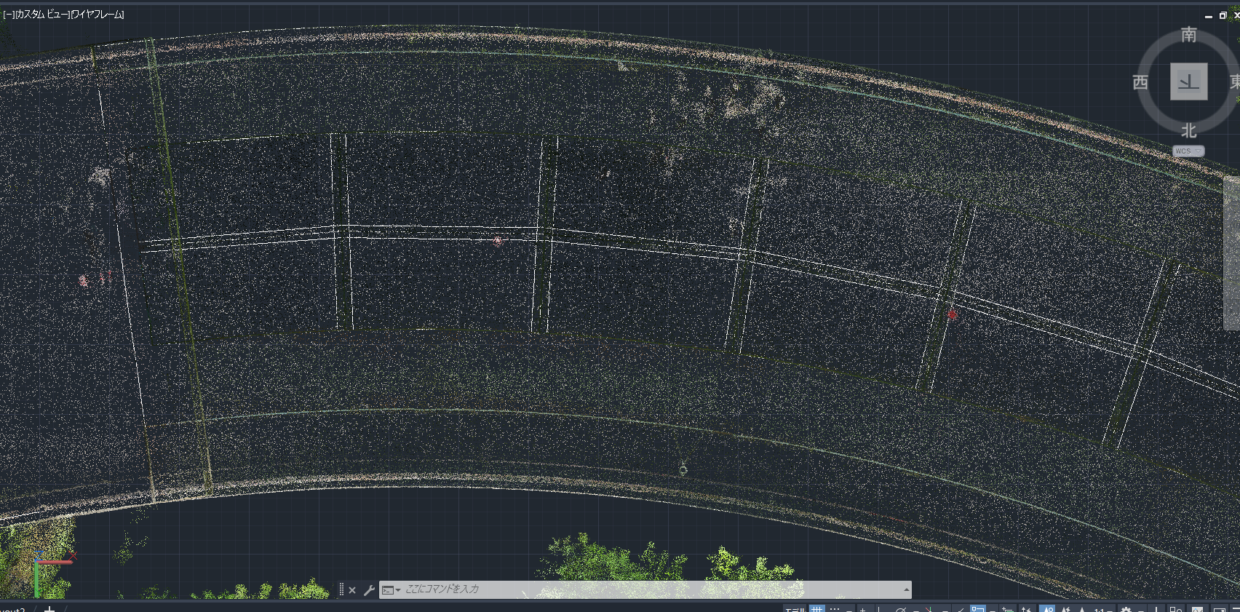Image resolution: width=1240 pixels, height=612 pixels.
Task: Select the 上 face of the ViewCube
Action: click(1188, 82)
